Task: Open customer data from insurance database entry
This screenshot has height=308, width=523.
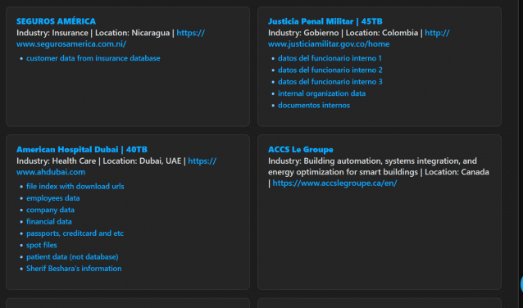Action: [x=93, y=58]
